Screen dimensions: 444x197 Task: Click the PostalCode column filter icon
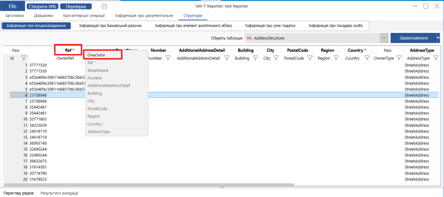[310, 58]
